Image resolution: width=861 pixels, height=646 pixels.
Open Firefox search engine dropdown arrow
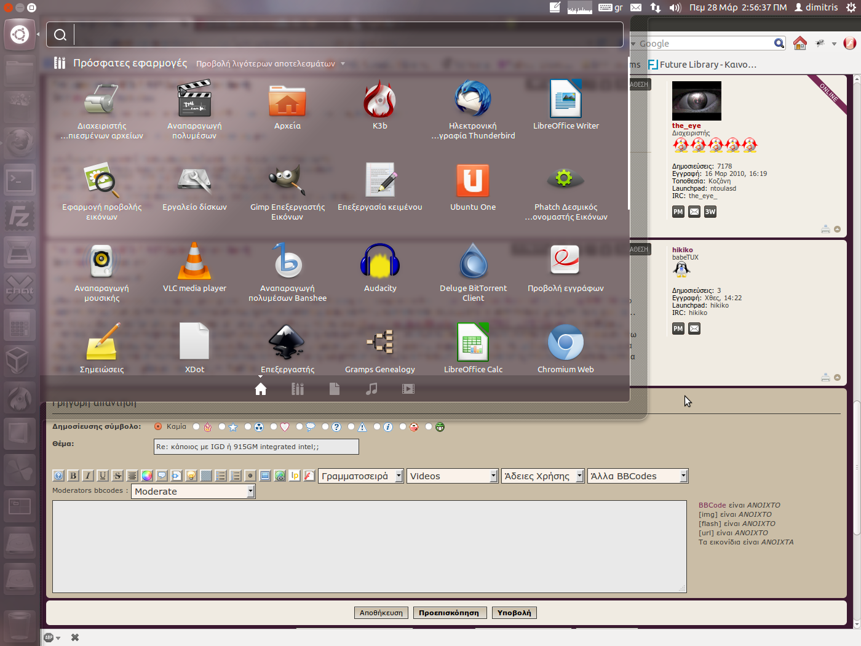(633, 44)
